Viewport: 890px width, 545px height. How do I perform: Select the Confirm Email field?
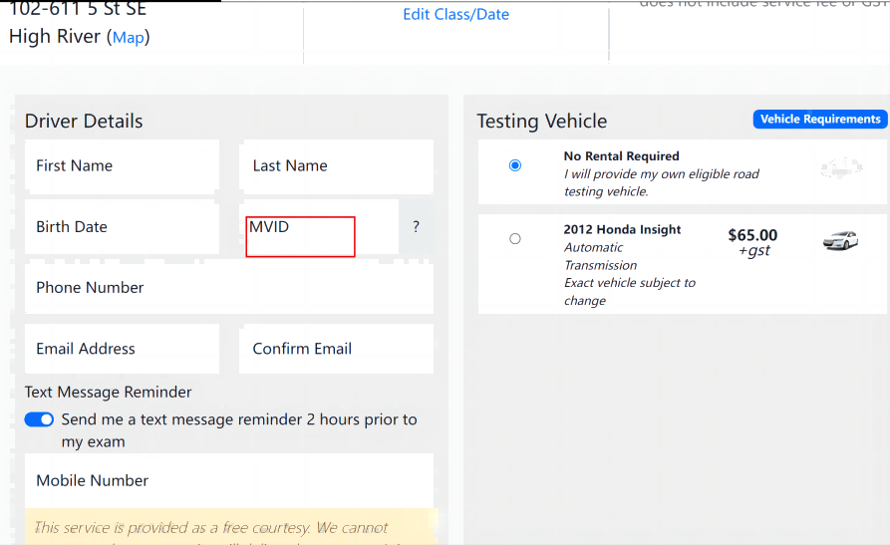coord(336,349)
